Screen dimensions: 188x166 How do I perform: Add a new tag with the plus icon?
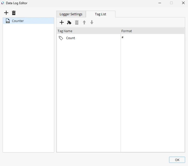tap(62, 23)
